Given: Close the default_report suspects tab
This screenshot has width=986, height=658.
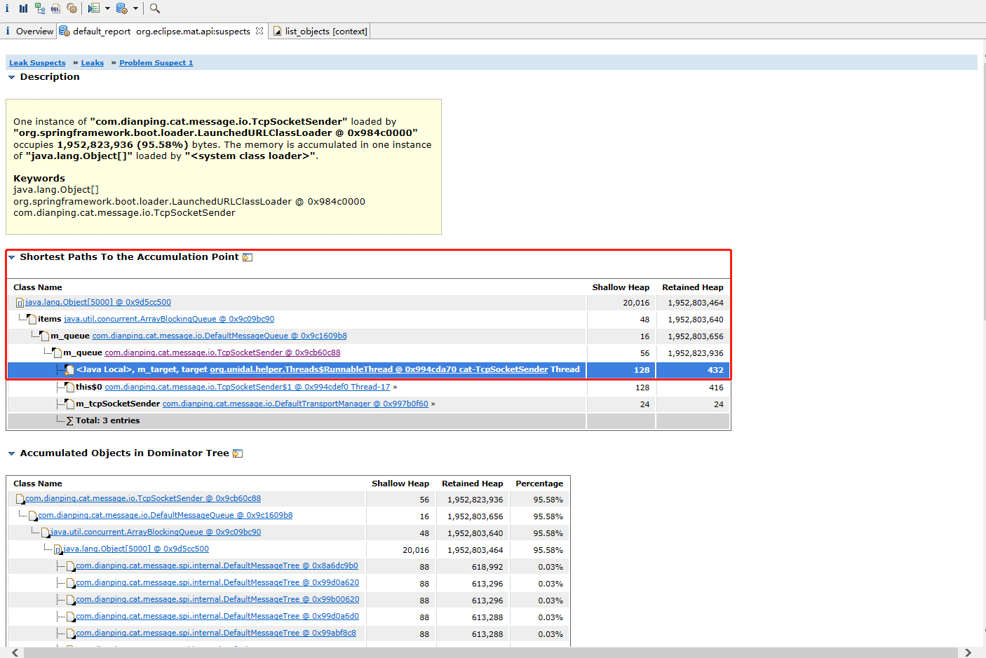Looking at the screenshot, I should click(259, 31).
